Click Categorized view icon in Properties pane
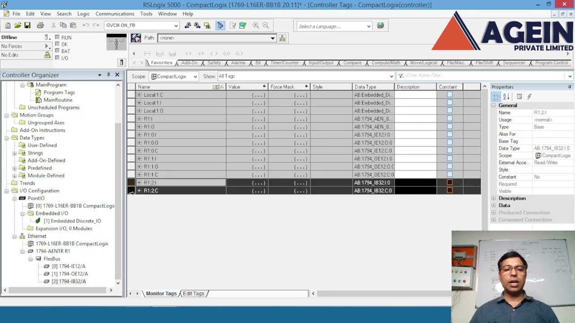The width and height of the screenshot is (575, 323). pos(495,96)
